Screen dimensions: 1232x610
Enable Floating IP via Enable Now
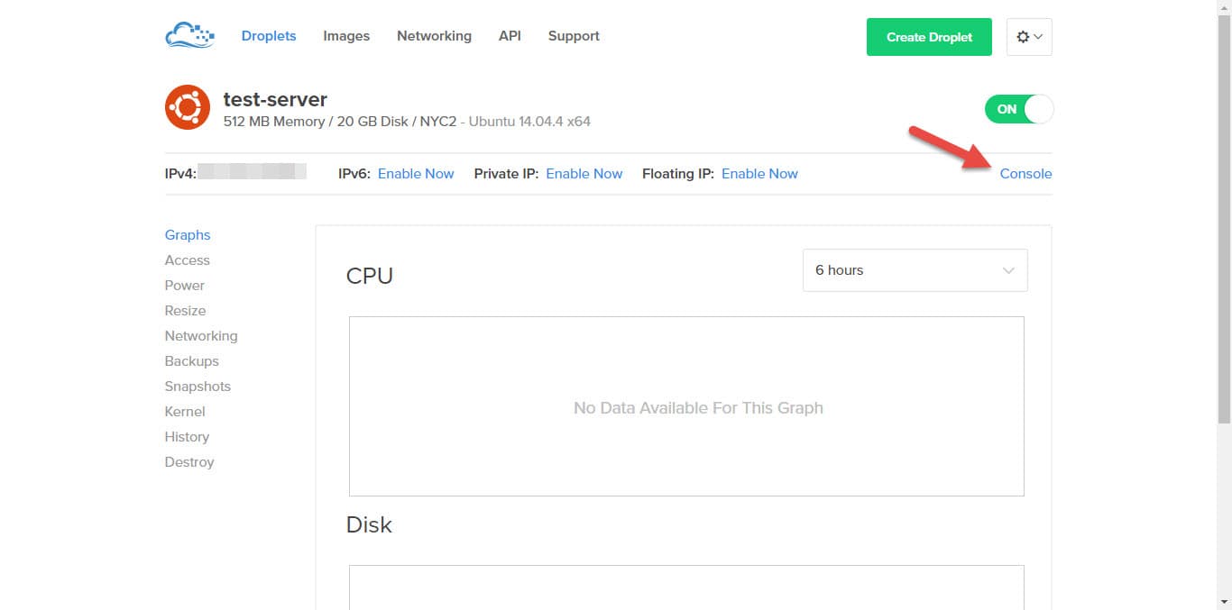coord(759,174)
